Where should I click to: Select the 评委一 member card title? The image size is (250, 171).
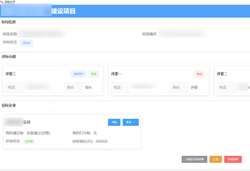(116, 74)
